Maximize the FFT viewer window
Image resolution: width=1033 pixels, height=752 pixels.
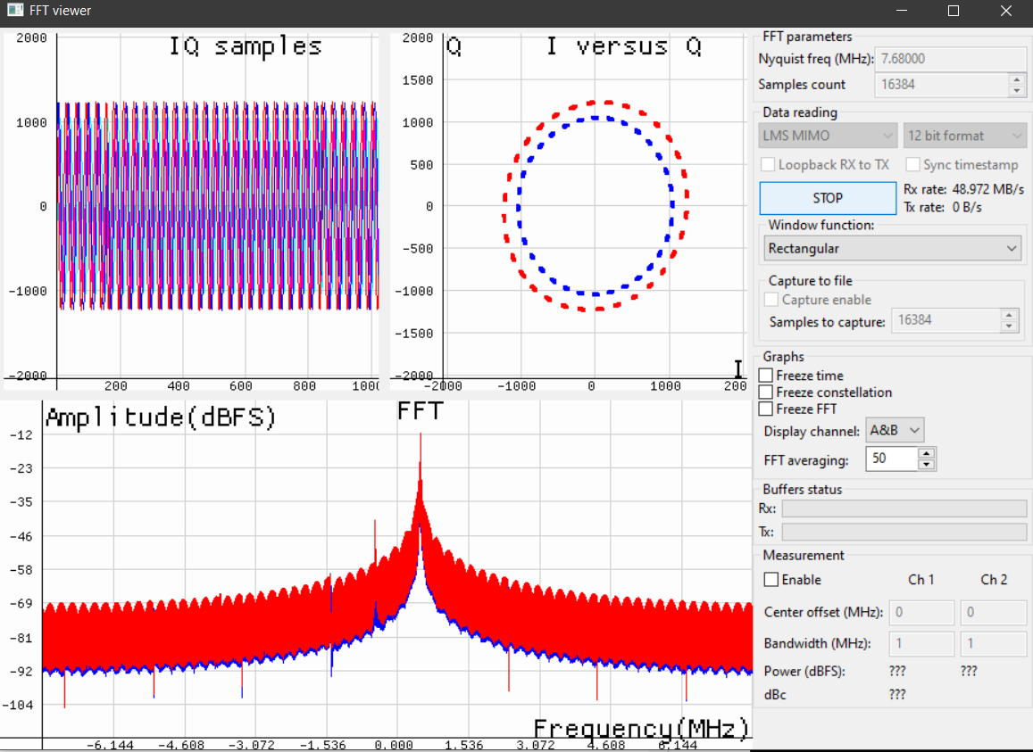pyautogui.click(x=954, y=12)
